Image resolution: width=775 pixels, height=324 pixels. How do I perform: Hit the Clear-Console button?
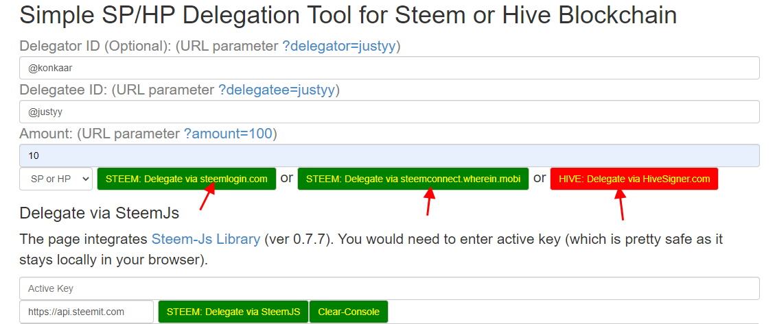click(349, 312)
